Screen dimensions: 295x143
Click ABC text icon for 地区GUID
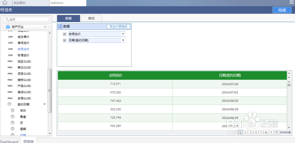click(10, 61)
